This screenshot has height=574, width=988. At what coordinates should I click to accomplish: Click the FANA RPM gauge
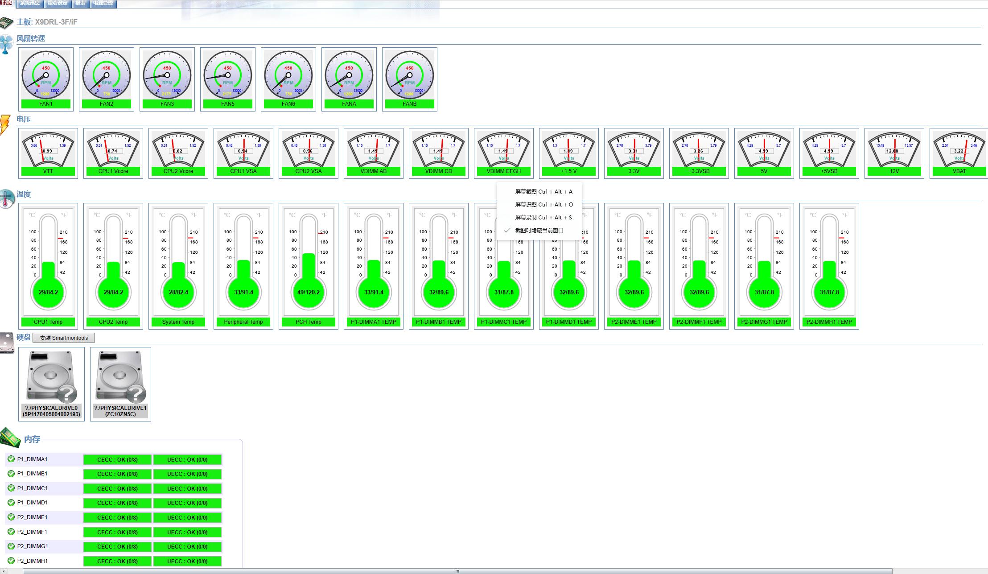[349, 75]
